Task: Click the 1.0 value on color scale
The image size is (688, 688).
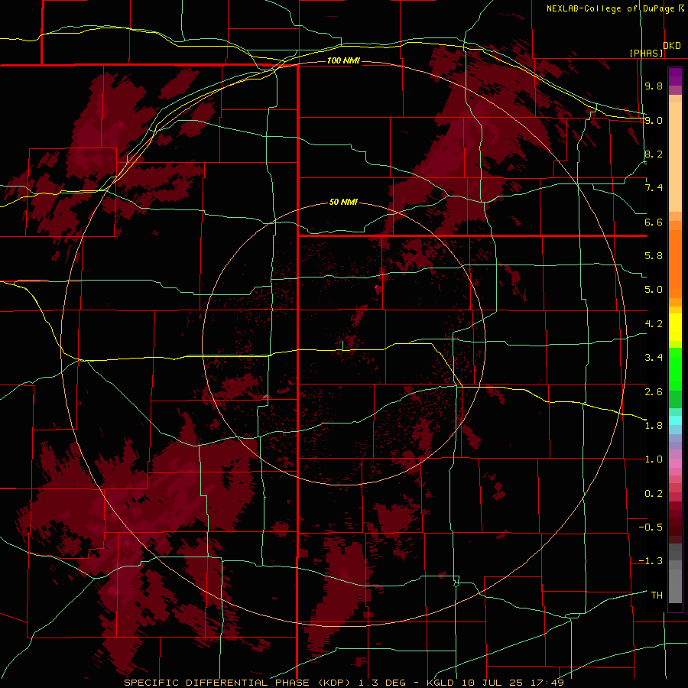Action: pyautogui.click(x=654, y=459)
